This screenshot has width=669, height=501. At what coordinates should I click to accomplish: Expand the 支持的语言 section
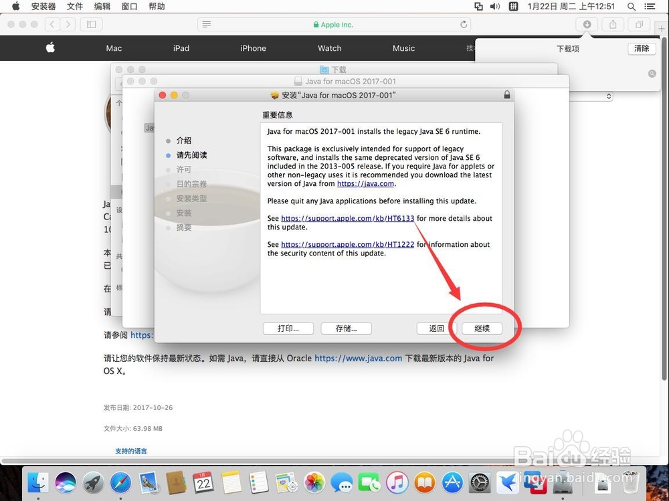click(x=130, y=451)
